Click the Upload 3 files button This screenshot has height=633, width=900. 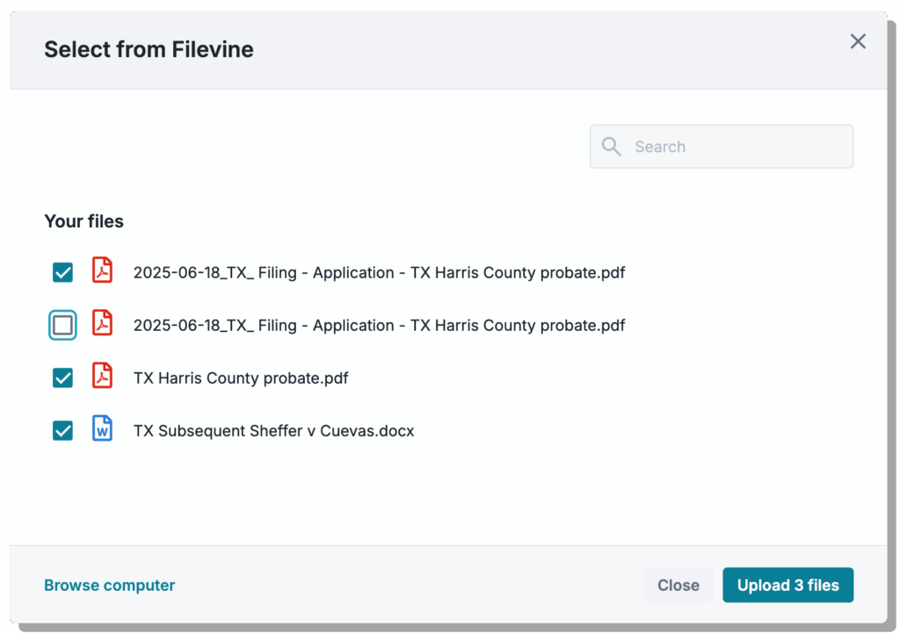pyautogui.click(x=787, y=586)
